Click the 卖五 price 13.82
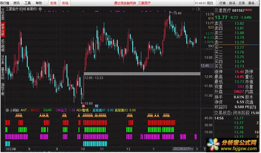This screenshot has width=261, height=153. point(239,23)
